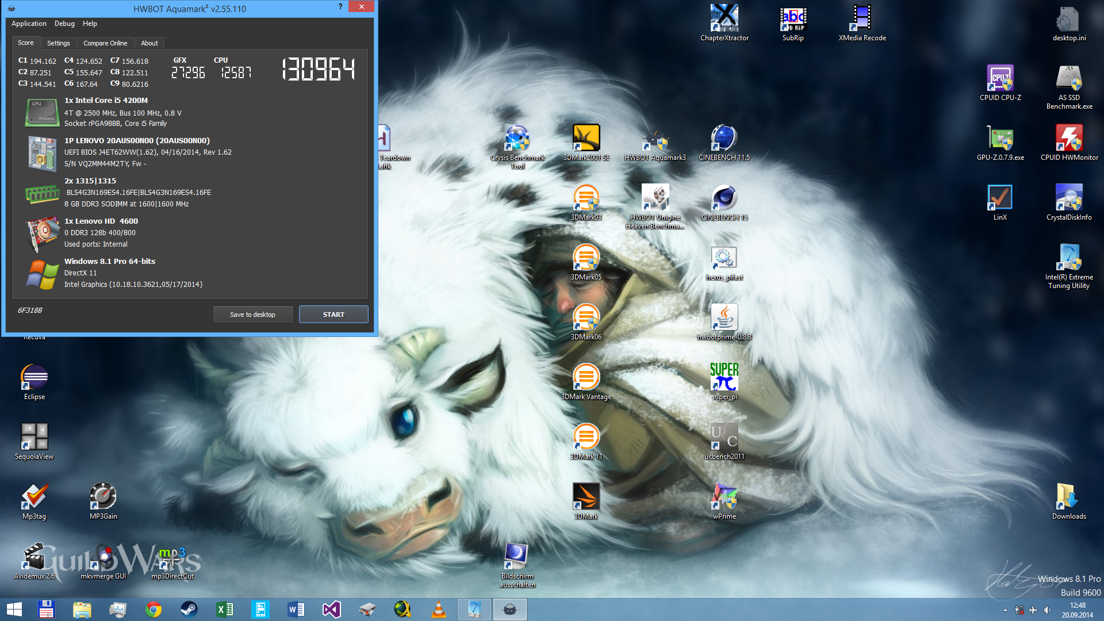Viewport: 1104px width, 621px height.
Task: Select the Downloads folder icon on desktop
Action: coord(1069,501)
